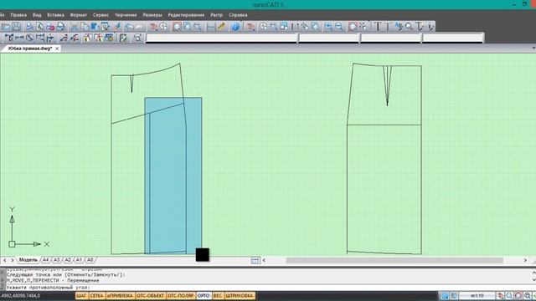Screen dimensions: 536x301
Task: Open the second property dropdown field
Action: click(x=329, y=38)
